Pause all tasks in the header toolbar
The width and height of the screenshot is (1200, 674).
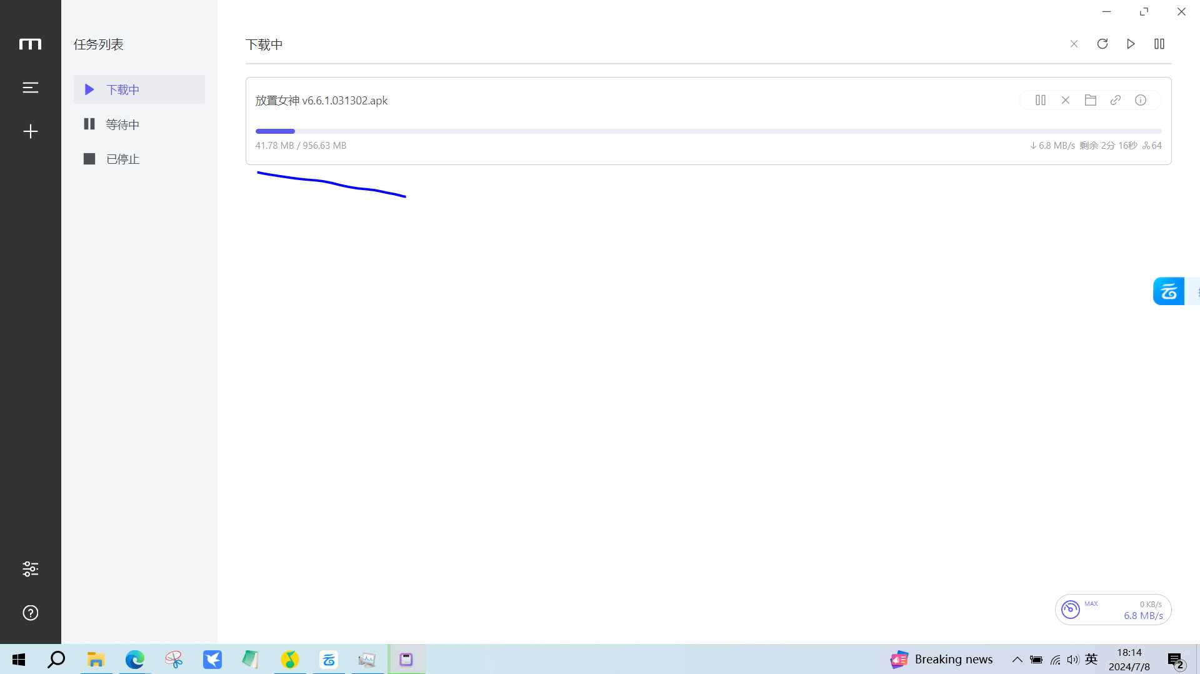coord(1159,44)
